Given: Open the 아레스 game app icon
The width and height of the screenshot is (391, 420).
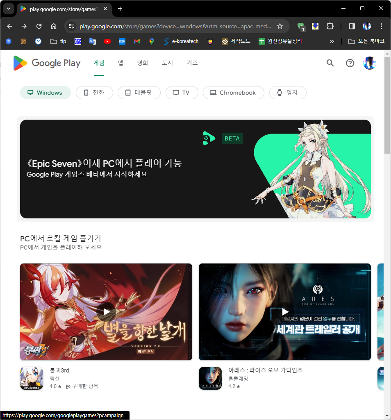Looking at the screenshot, I should 210,378.
